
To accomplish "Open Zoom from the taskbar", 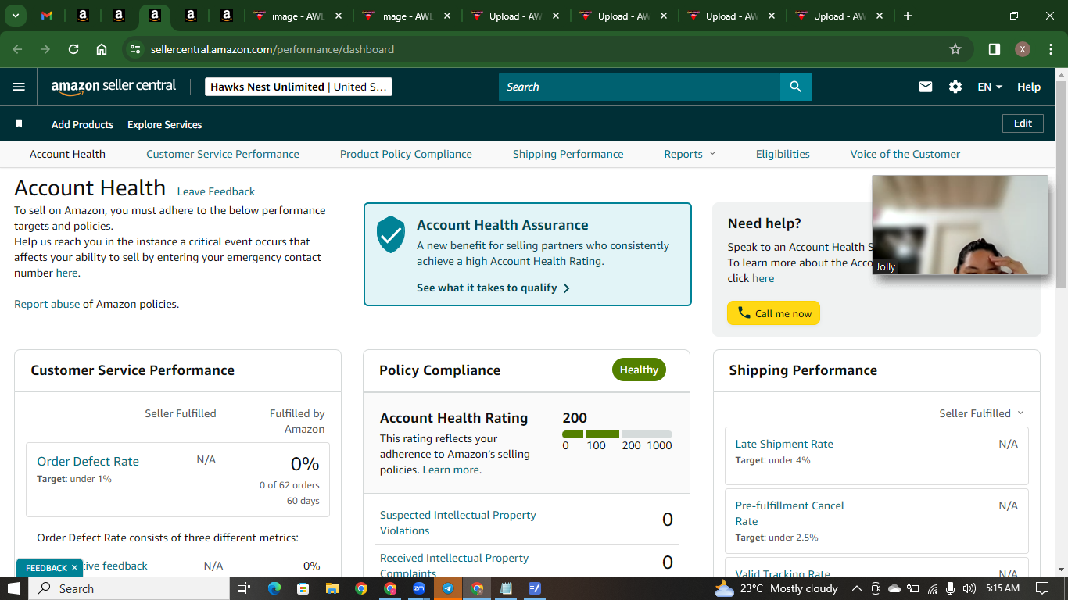I will (x=419, y=588).
